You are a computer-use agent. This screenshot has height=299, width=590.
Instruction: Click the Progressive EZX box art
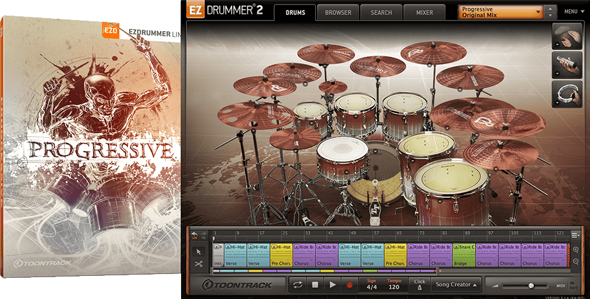point(91,147)
